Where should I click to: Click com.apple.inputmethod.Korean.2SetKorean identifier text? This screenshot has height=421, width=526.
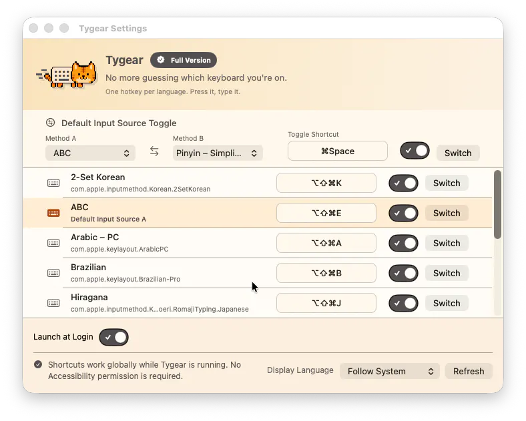point(141,189)
